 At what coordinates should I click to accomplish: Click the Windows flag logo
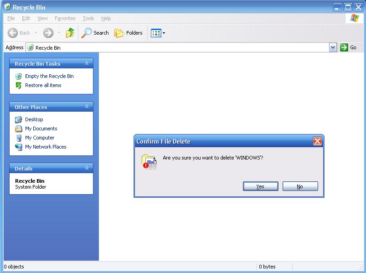(x=354, y=18)
